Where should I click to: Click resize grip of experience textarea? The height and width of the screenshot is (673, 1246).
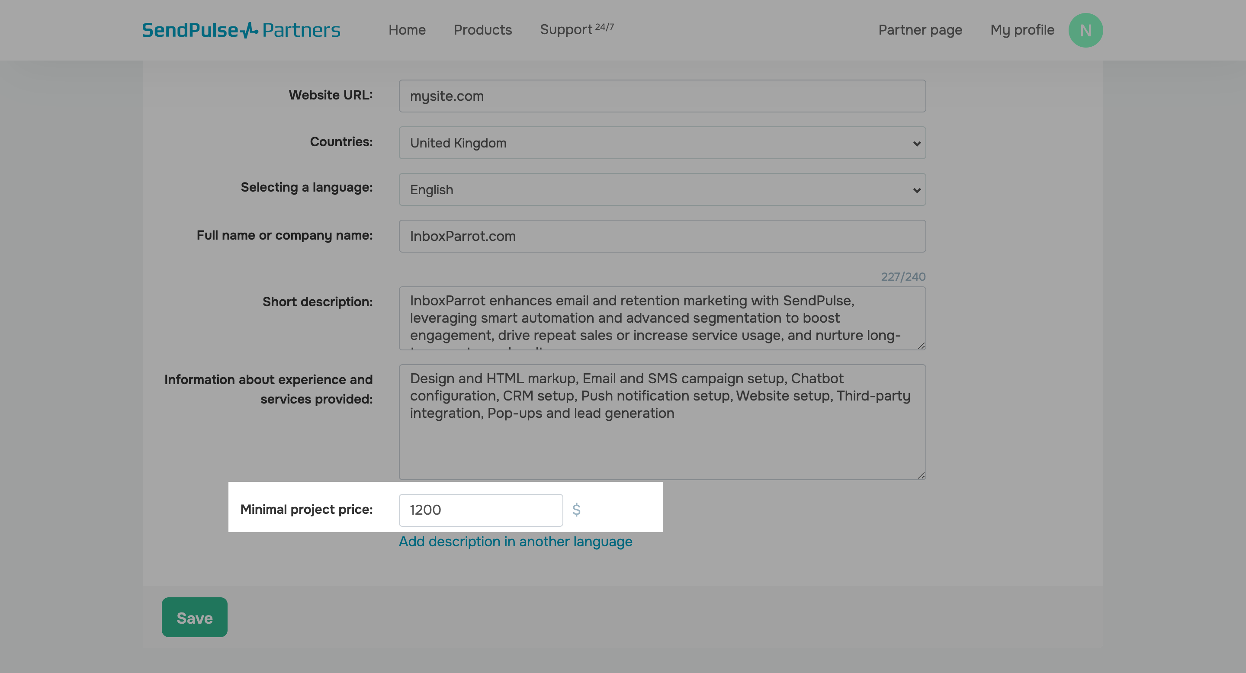coord(921,475)
